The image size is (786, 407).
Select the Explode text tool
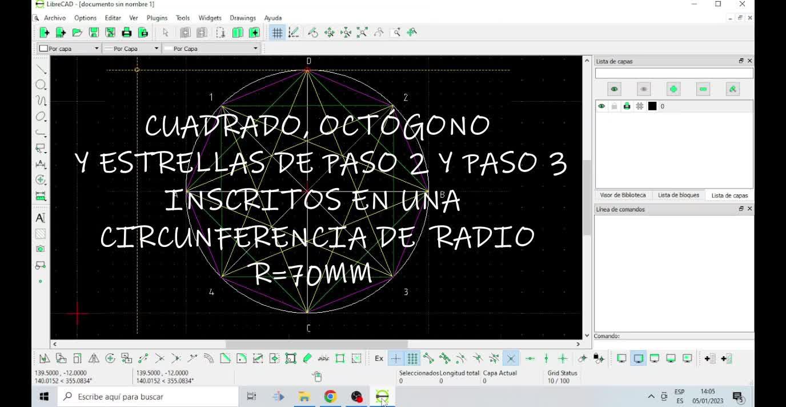(323, 358)
